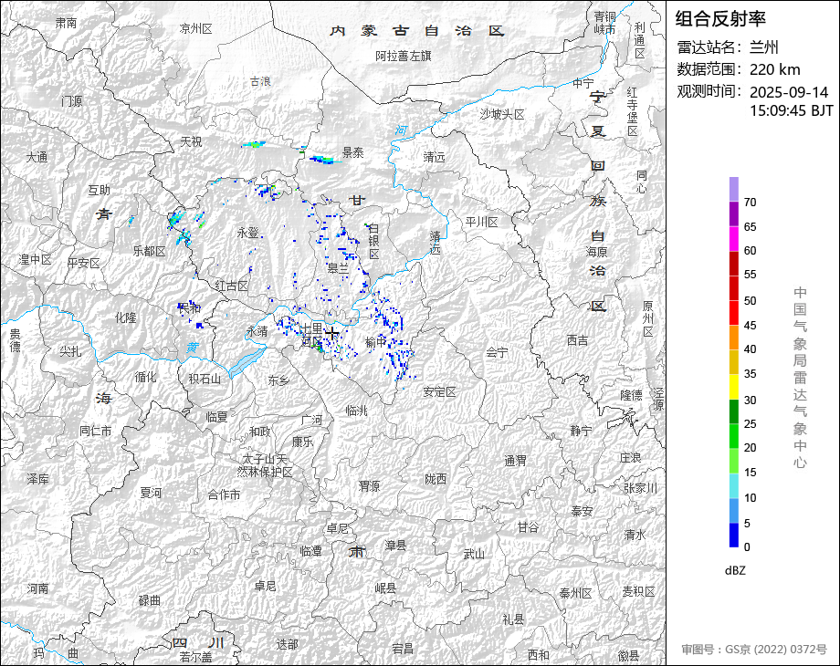
Task: Click the map label 白银区
Action: 374,241
